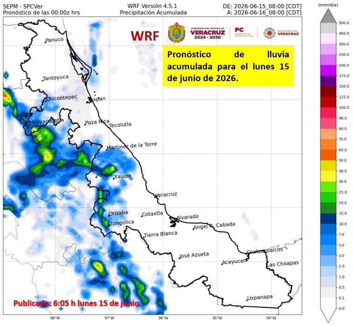Click the 100.0 colorbar tick label
Viewport: 353px width, 326px height.
[344, 108]
